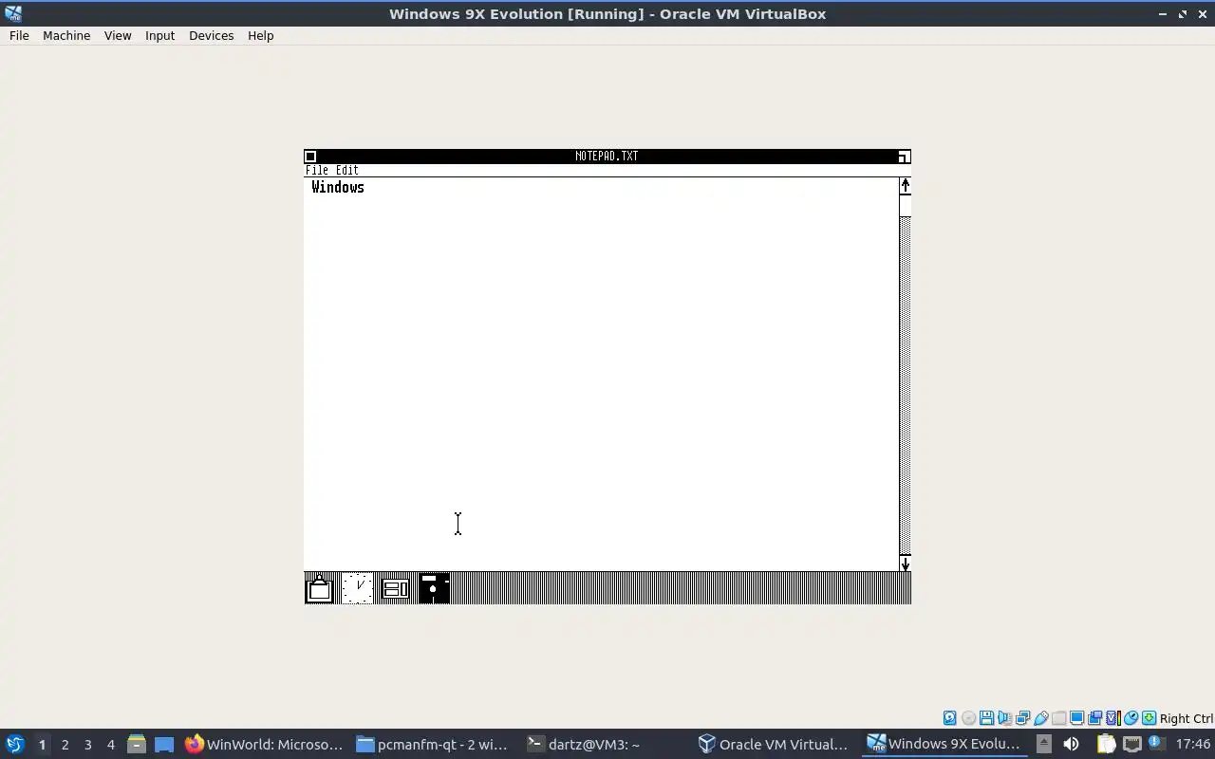The width and height of the screenshot is (1215, 759).
Task: Select Windows 9X Evolution taskbar entry
Action: coord(944,744)
